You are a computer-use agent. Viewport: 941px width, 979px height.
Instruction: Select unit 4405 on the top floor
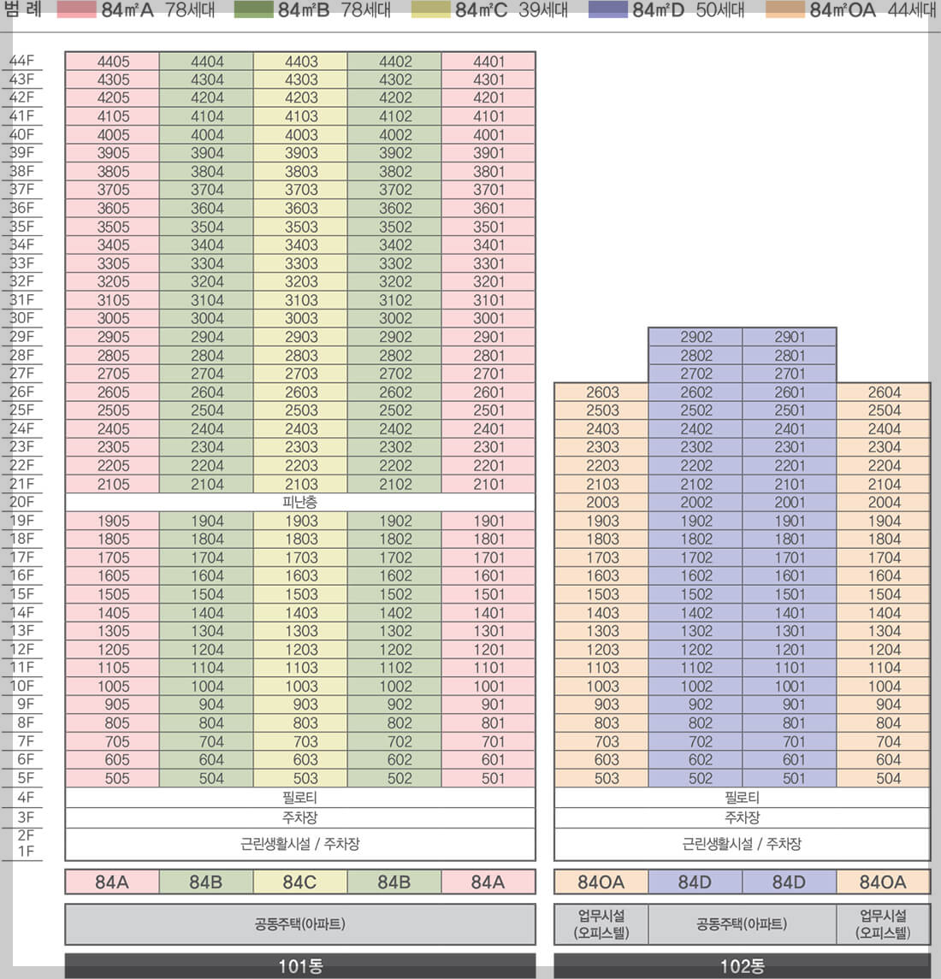click(112, 62)
